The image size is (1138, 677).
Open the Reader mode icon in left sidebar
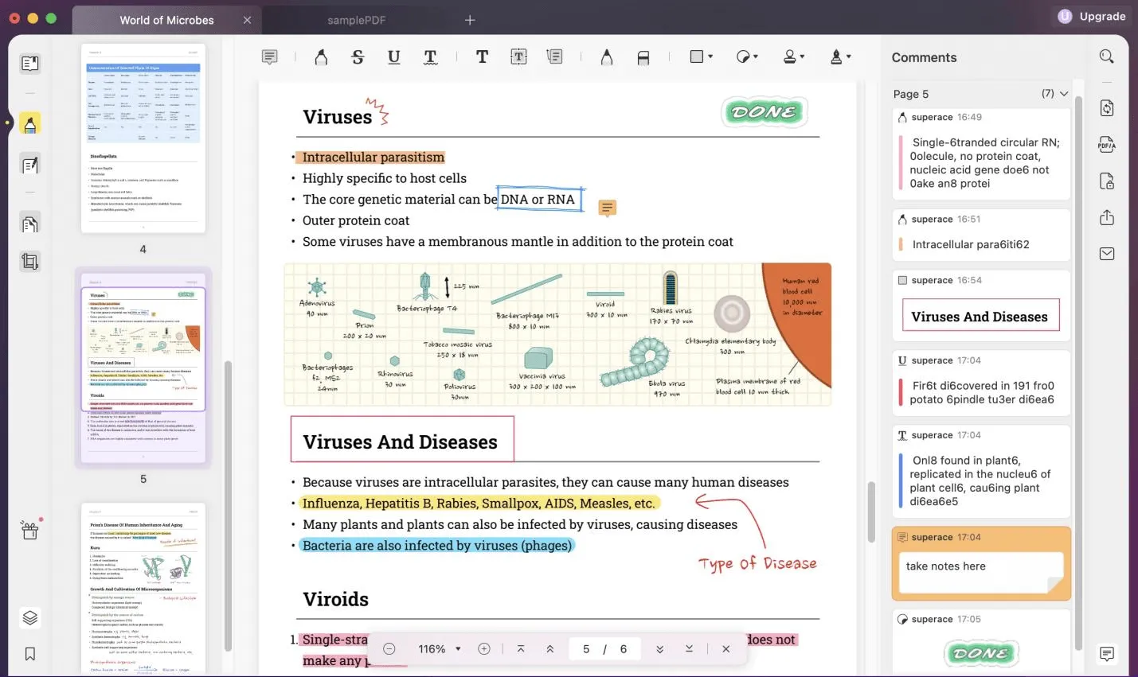30,64
